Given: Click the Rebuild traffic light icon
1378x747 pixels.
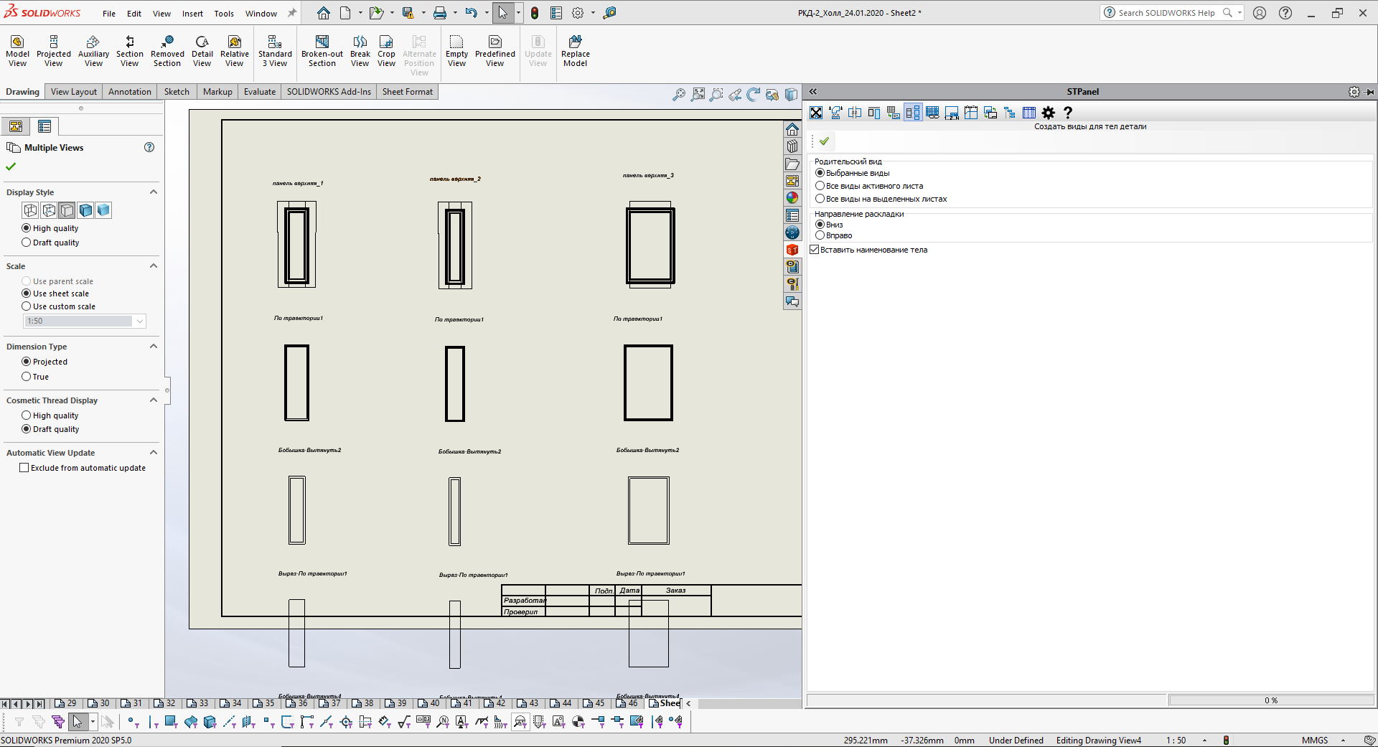Looking at the screenshot, I should tap(535, 13).
